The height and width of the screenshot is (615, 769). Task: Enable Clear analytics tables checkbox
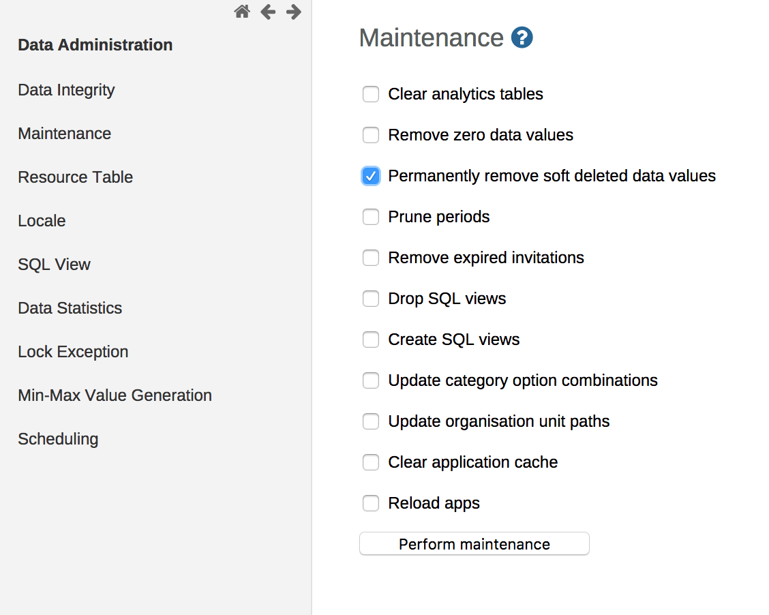click(x=371, y=94)
